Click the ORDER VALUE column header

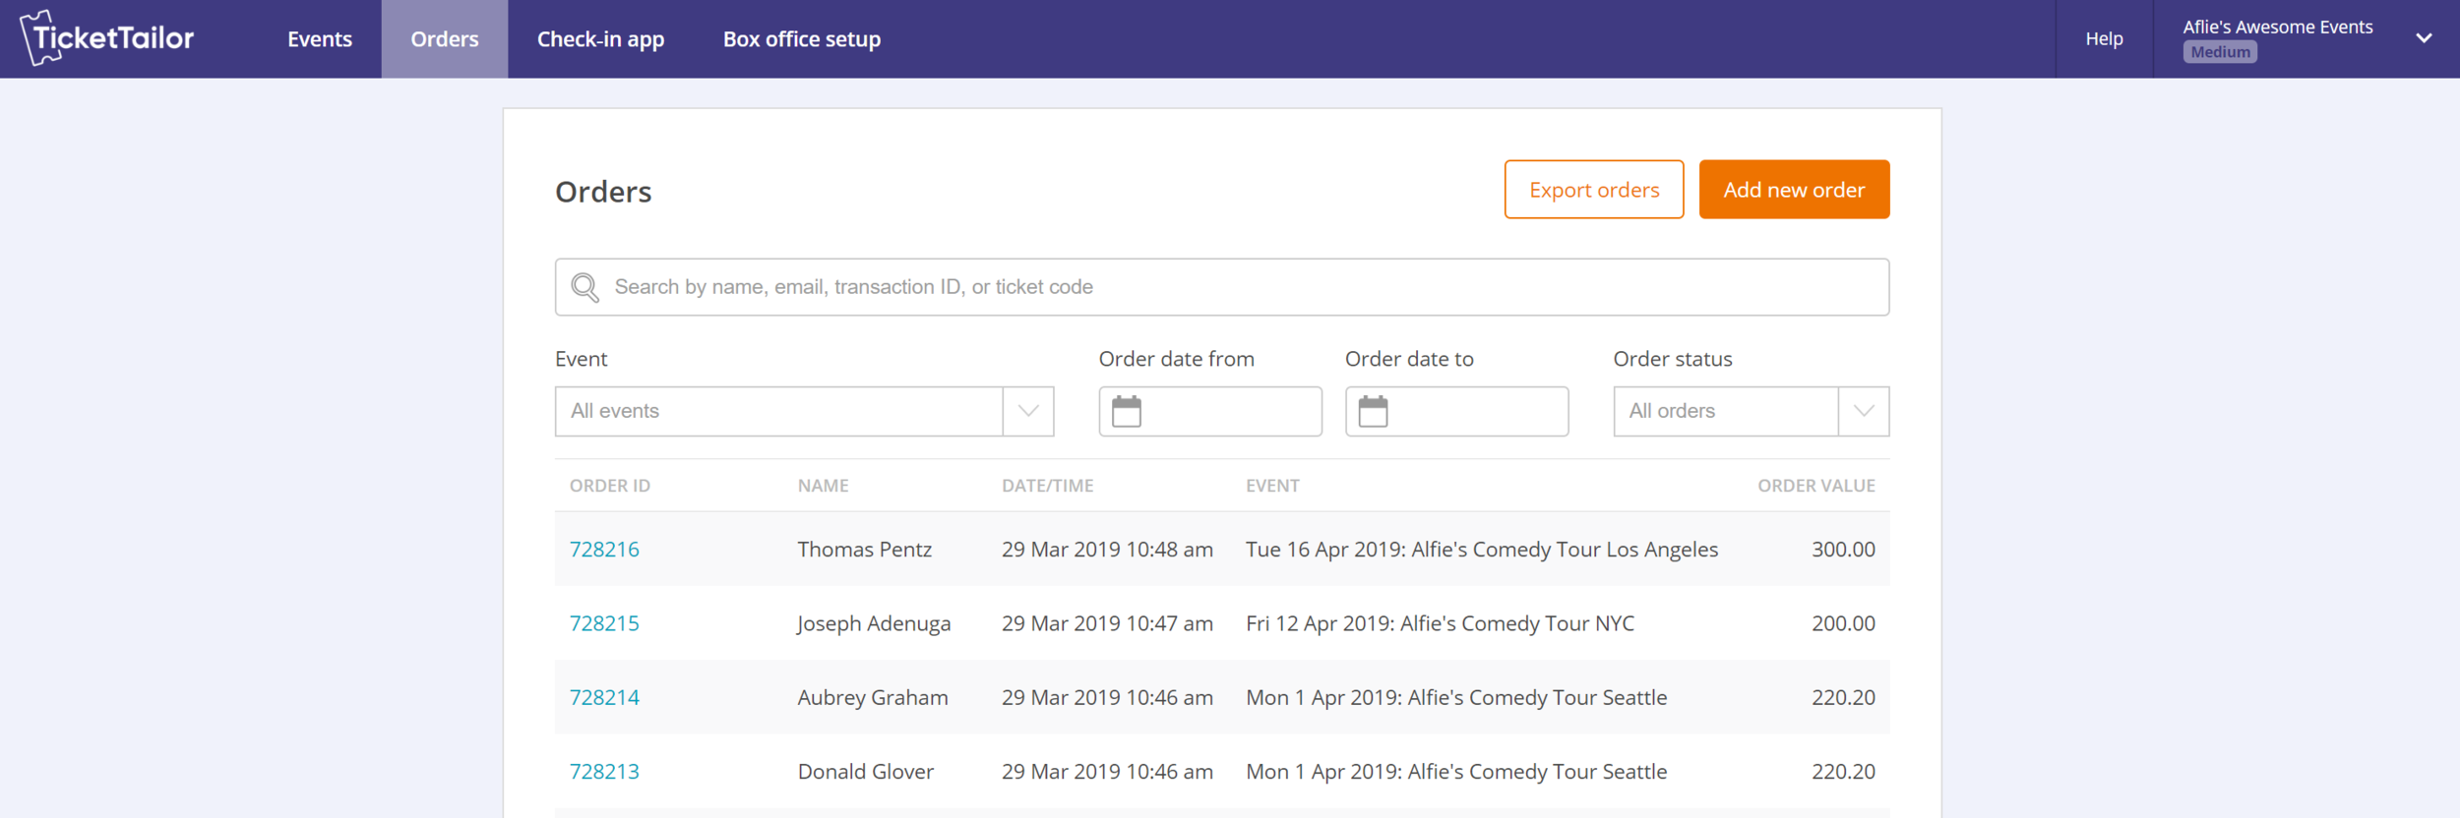click(1816, 486)
